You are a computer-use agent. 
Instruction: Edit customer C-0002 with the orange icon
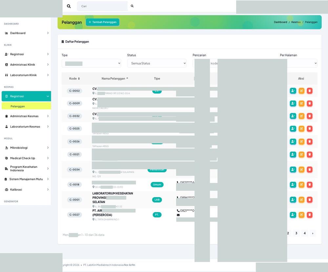pos(301,91)
